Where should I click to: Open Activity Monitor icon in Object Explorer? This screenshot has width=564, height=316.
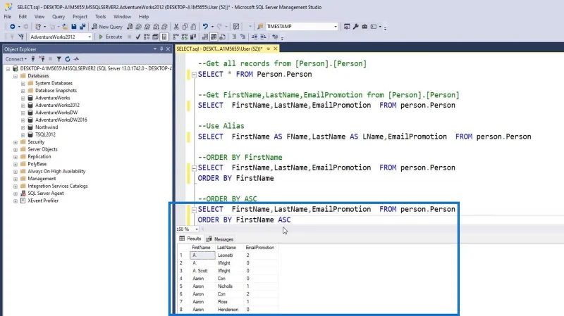76,59
